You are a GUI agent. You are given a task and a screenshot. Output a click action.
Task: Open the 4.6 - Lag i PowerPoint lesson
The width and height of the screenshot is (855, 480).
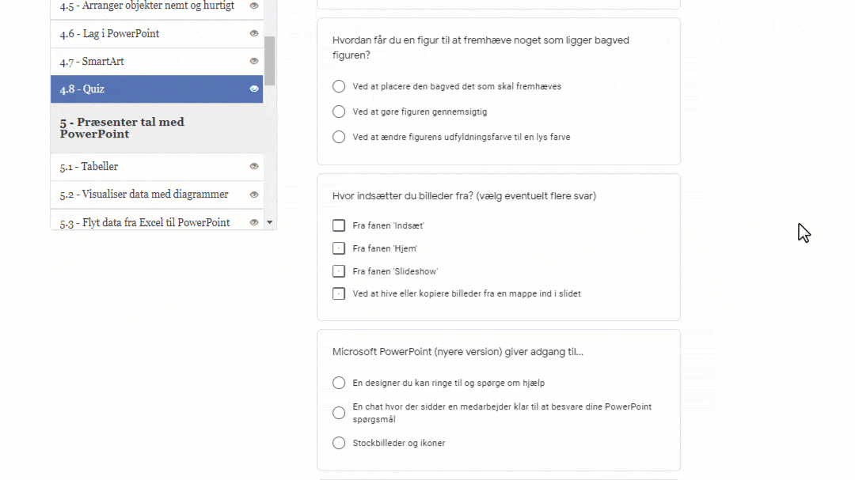click(109, 33)
